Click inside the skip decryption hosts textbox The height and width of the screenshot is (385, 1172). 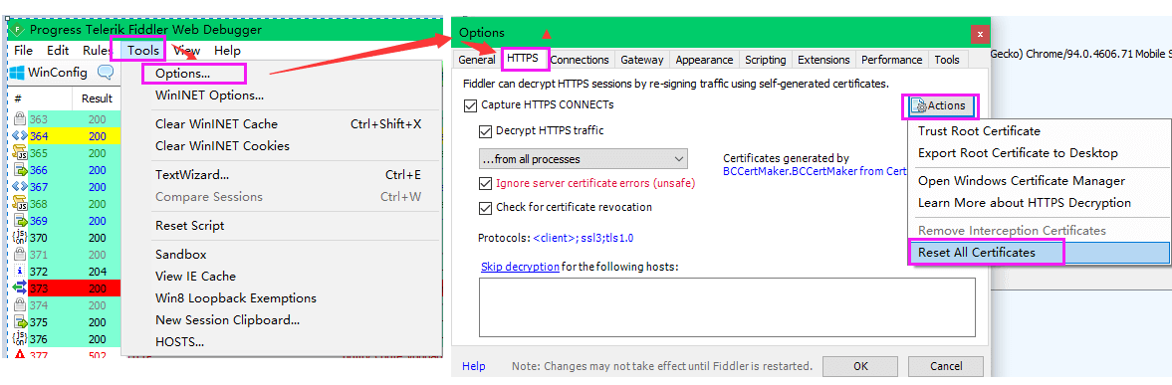[727, 306]
